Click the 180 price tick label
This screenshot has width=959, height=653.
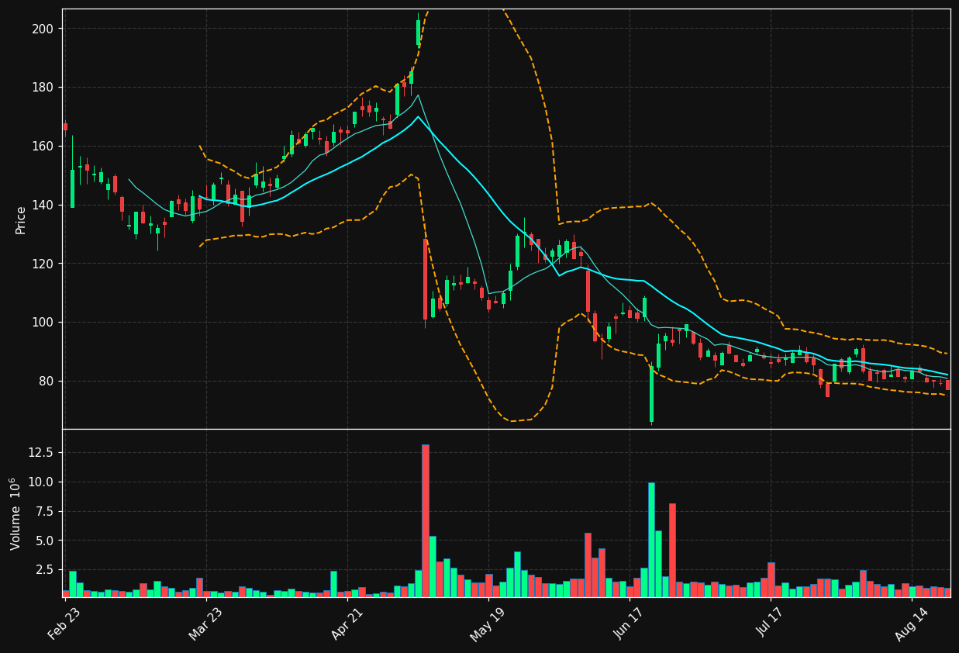pyautogui.click(x=43, y=88)
